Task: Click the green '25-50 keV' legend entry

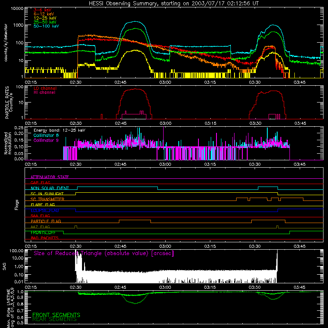Action: 45,22
